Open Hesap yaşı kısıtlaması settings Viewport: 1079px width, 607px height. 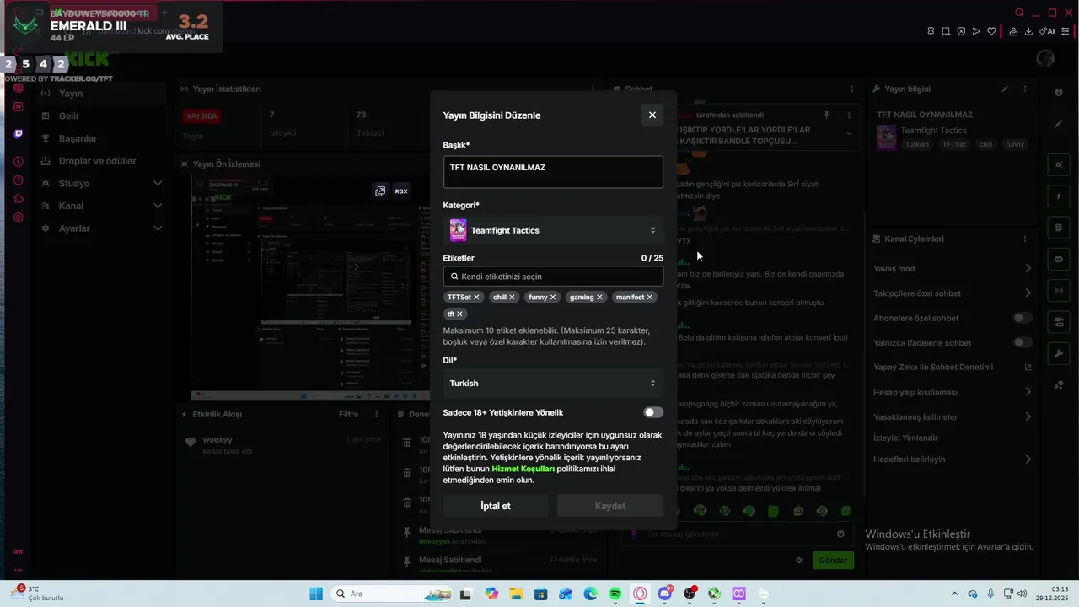click(953, 392)
